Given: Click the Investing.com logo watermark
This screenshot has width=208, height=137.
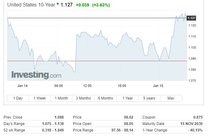Looking at the screenshot, I should 36,75.
